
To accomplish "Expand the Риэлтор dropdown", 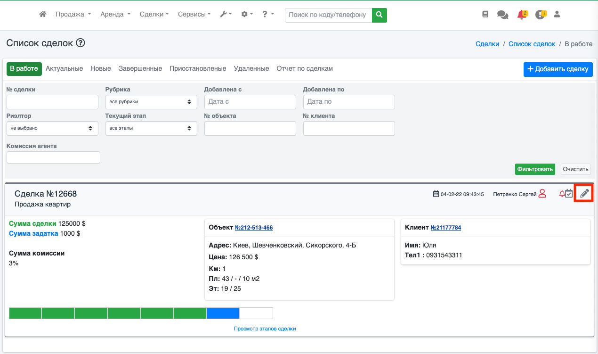I will (x=52, y=128).
